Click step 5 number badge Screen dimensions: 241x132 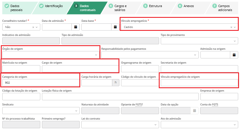pos(145,6)
